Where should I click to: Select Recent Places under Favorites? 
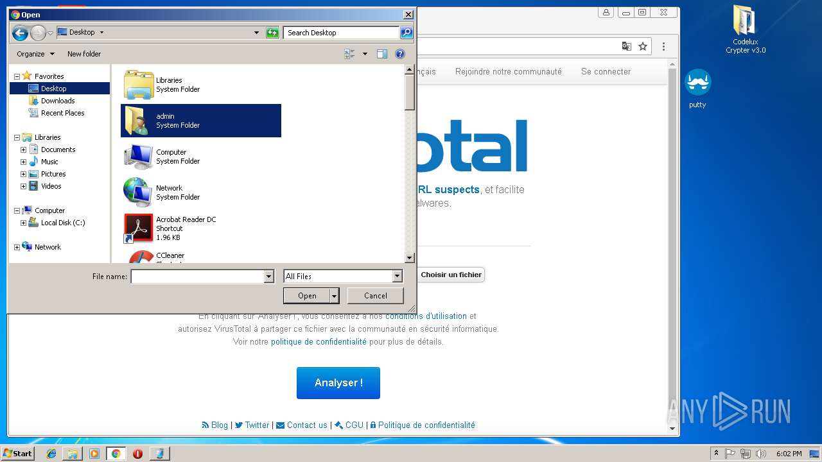pyautogui.click(x=62, y=113)
